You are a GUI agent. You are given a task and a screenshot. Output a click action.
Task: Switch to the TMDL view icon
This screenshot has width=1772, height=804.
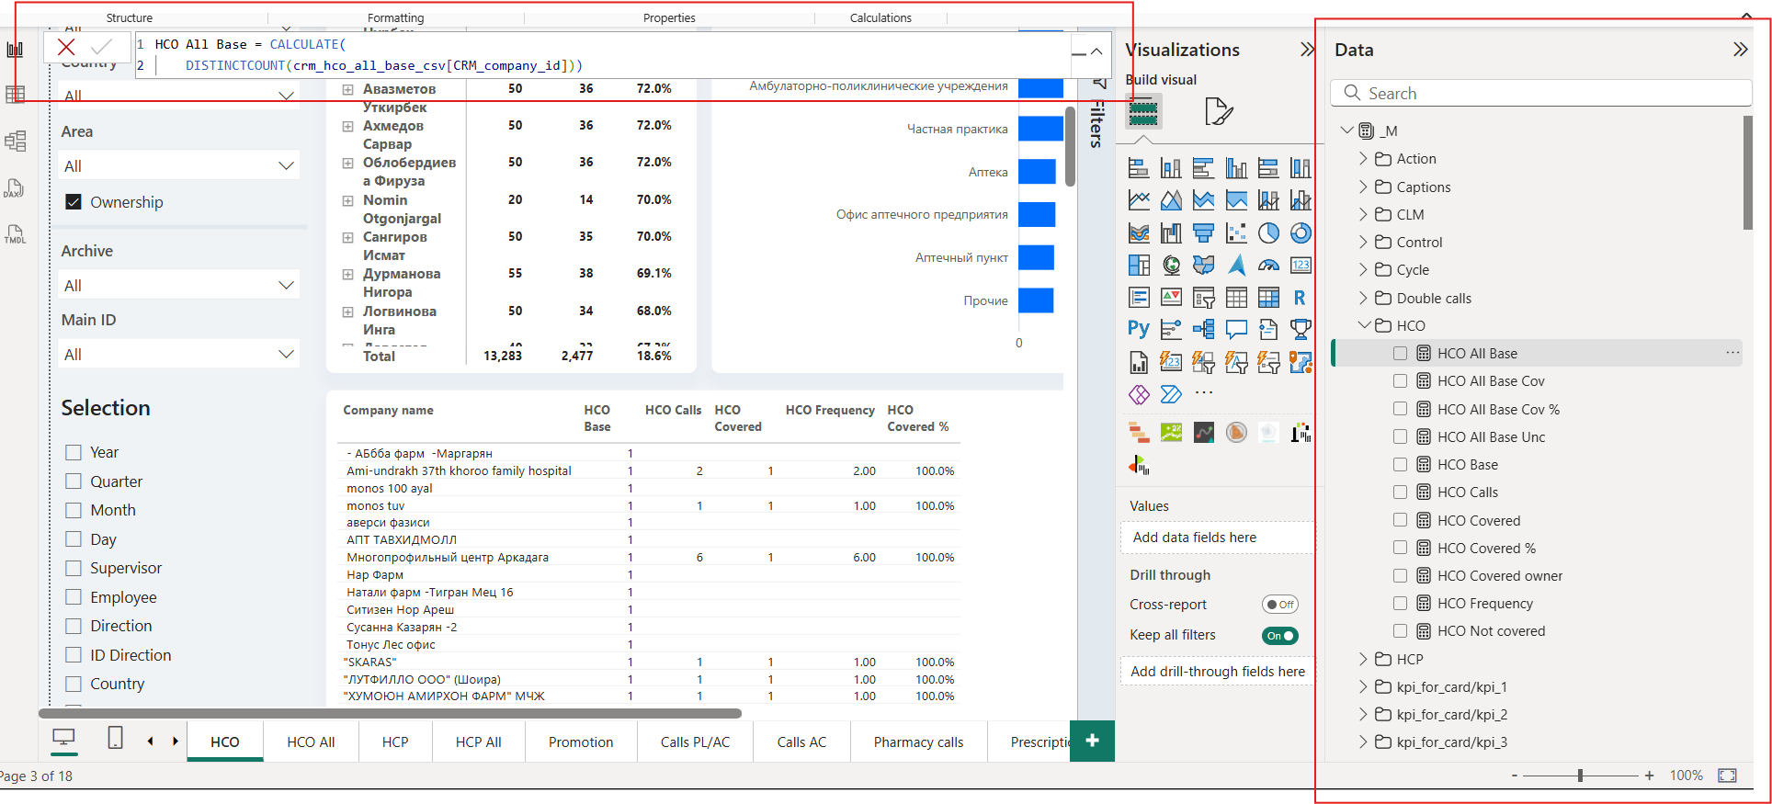[x=15, y=234]
